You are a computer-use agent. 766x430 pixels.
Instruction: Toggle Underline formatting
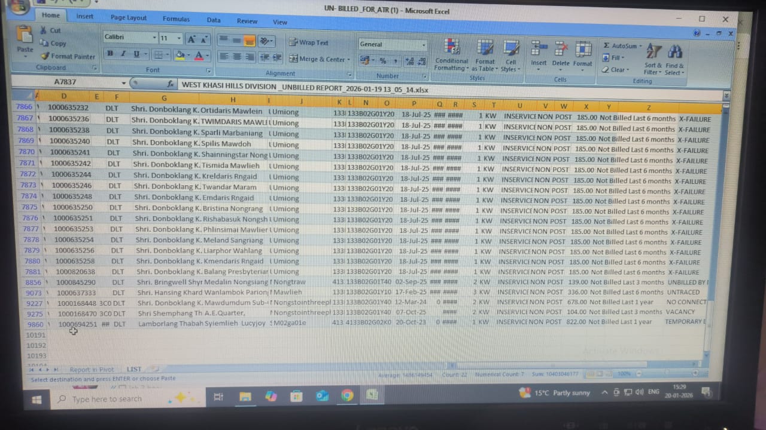pyautogui.click(x=136, y=54)
